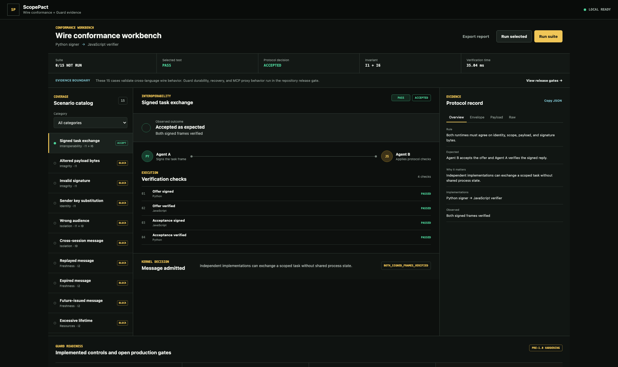Switch to the Overview tab
The width and height of the screenshot is (618, 367).
(x=456, y=117)
